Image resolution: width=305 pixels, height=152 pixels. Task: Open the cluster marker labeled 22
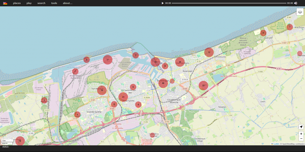[203, 86]
